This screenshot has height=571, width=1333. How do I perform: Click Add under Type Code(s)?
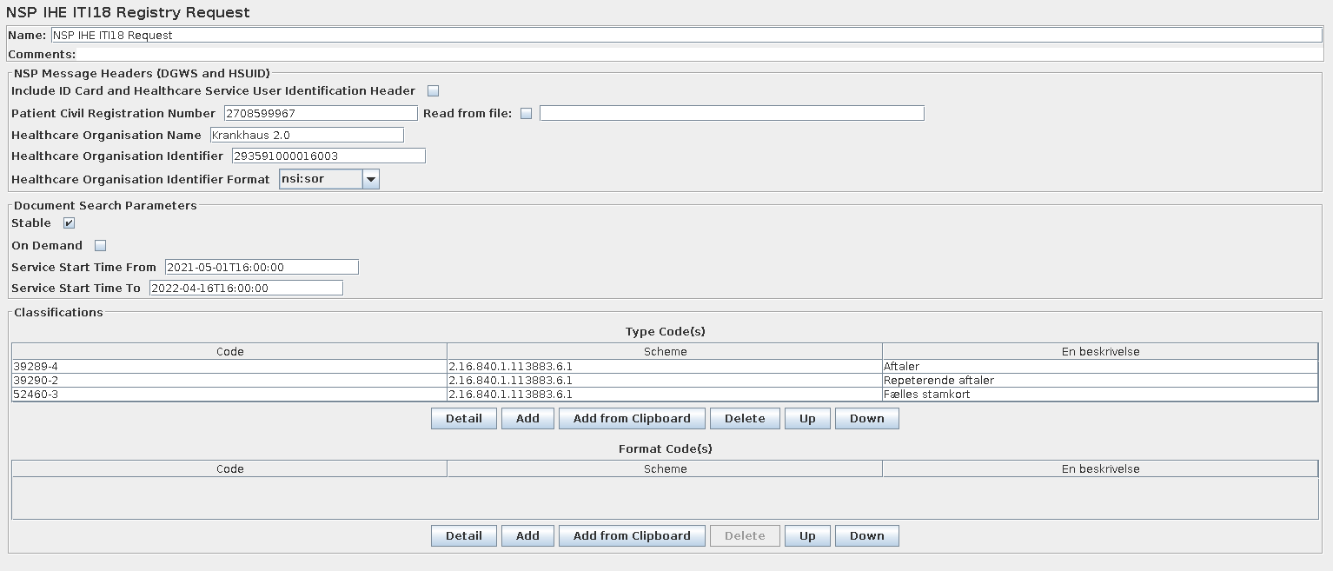point(527,419)
